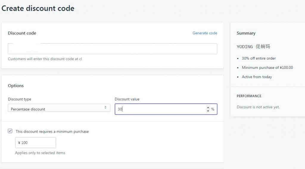Decrease discount value with the down arrow
This screenshot has width=305, height=169.
point(208,111)
